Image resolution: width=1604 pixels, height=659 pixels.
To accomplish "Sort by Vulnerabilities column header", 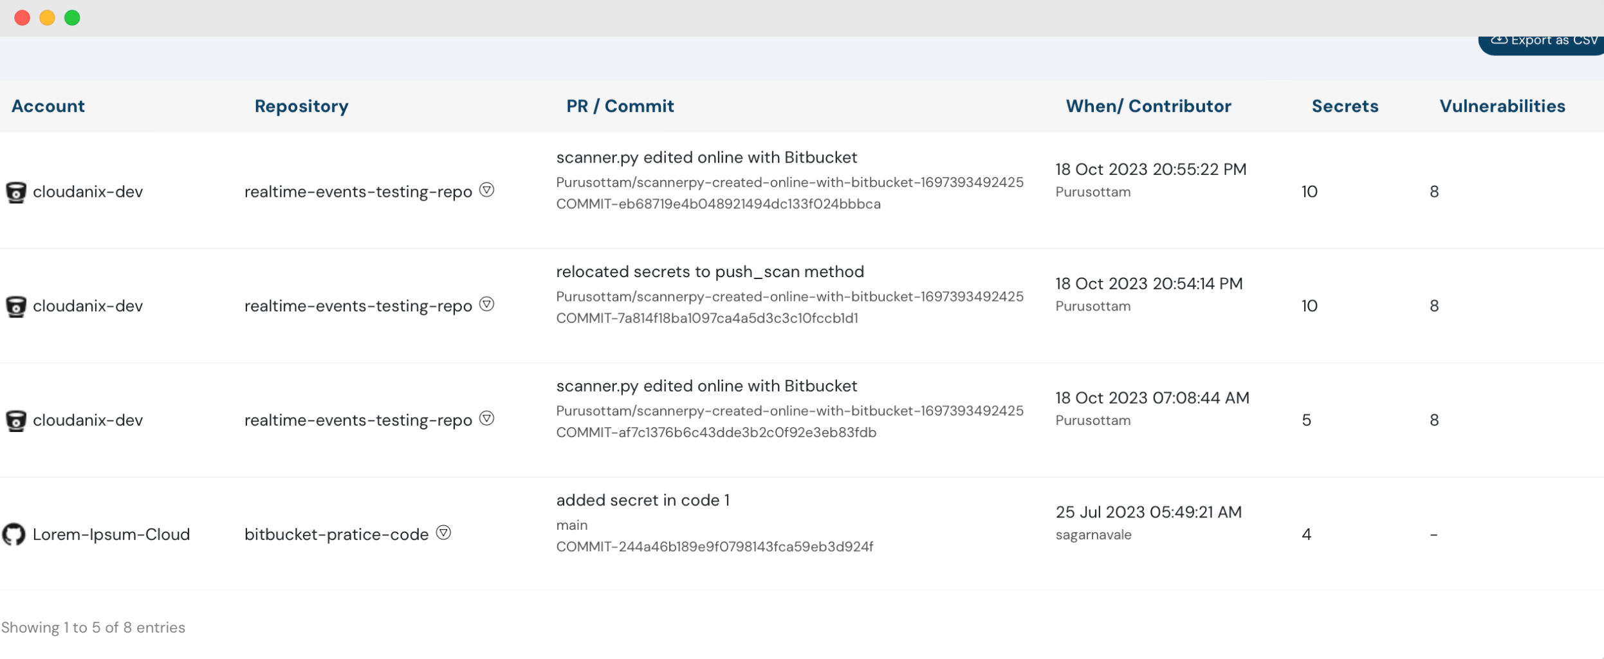I will (x=1502, y=105).
